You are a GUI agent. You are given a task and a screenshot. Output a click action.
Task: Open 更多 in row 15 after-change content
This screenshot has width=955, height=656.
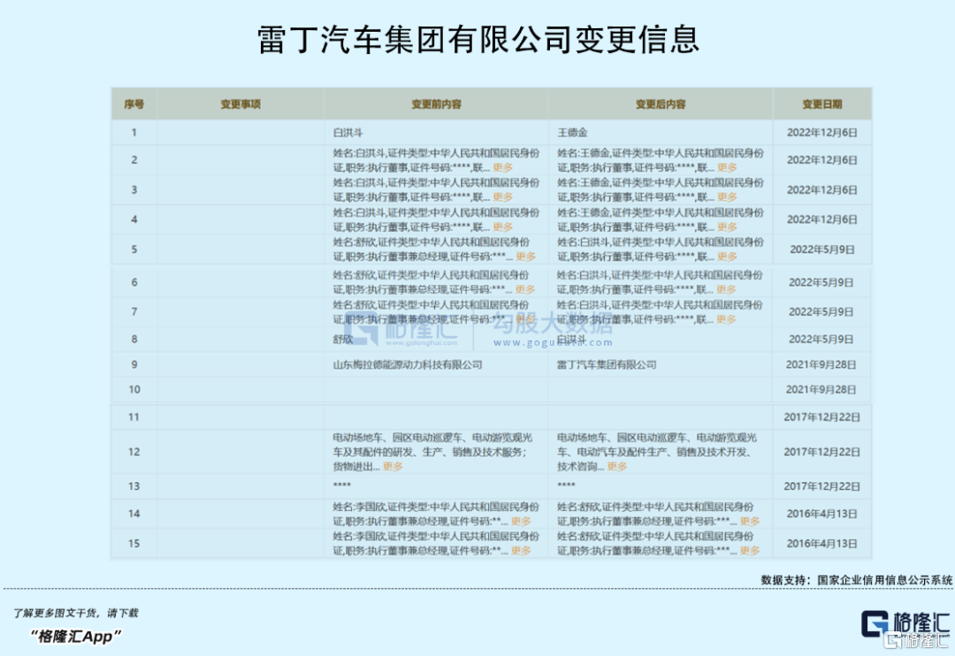coord(750,551)
